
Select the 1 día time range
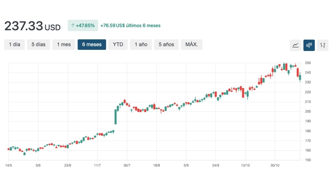click(x=15, y=44)
